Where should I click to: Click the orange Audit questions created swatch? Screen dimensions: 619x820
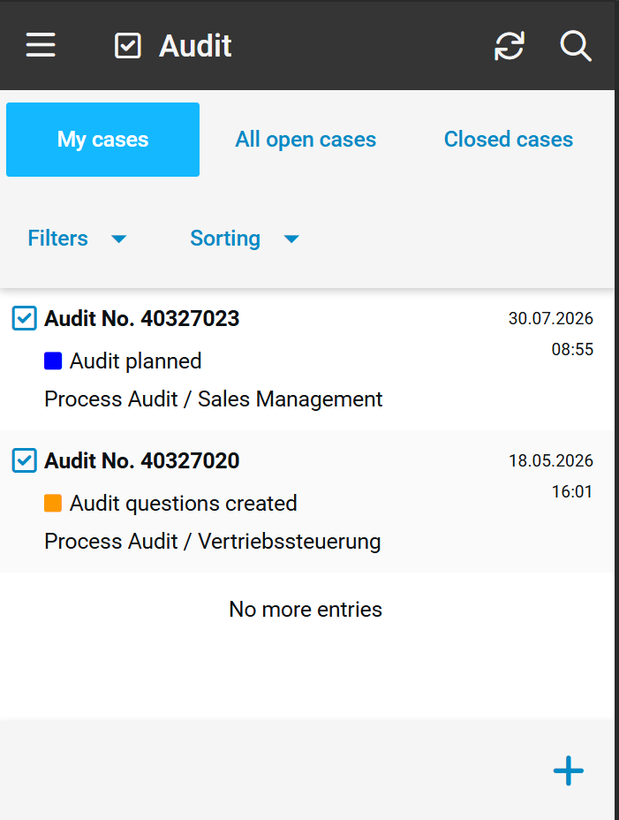(53, 503)
